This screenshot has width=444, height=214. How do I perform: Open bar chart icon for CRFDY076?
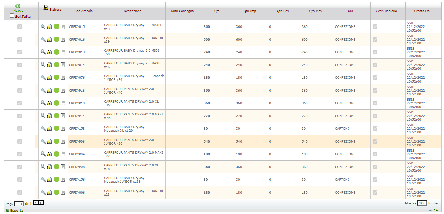pyautogui.click(x=49, y=78)
